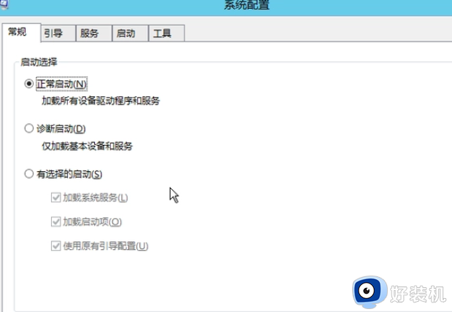Open the 工具 tab
Screen dimensions: 452x312
coord(166,34)
